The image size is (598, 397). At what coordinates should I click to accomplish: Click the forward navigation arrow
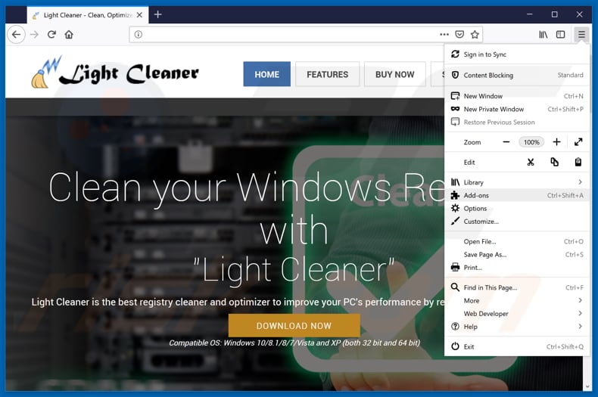coord(34,35)
